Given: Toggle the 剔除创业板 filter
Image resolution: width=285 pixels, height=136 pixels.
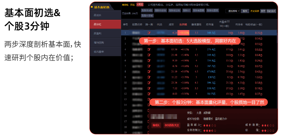Looking at the screenshot, I should point(175,10).
